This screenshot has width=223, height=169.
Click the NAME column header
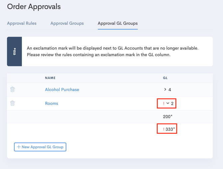pos(50,78)
